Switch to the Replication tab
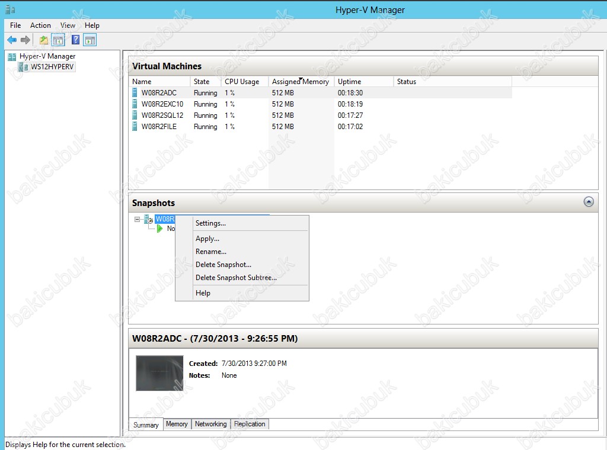Image resolution: width=607 pixels, height=450 pixels. pos(250,424)
